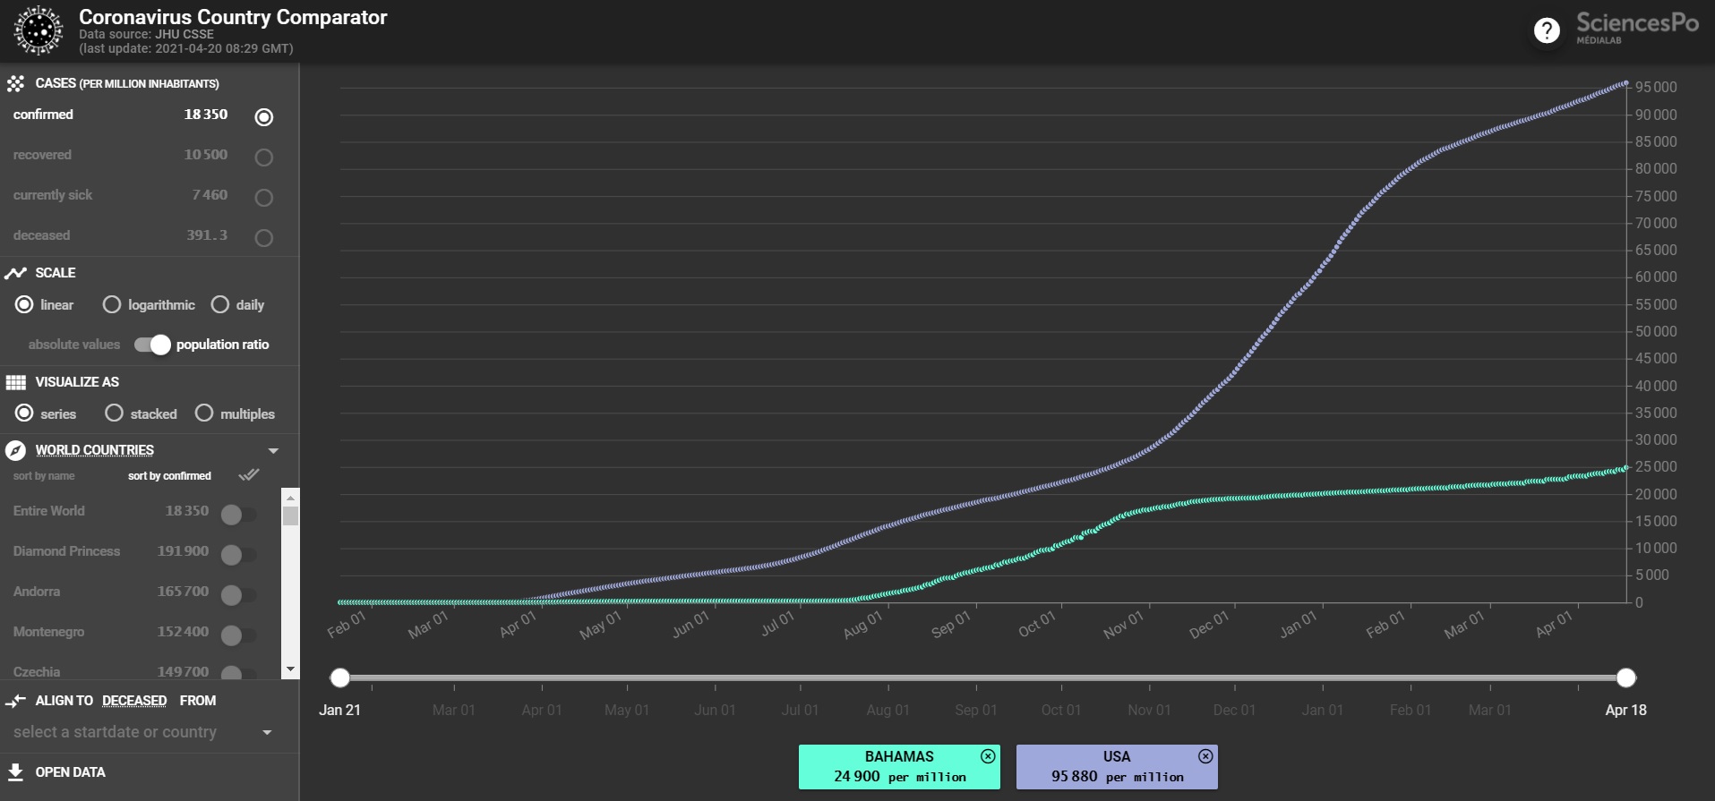Choose the logarithmic scale option
The width and height of the screenshot is (1715, 801).
(112, 304)
